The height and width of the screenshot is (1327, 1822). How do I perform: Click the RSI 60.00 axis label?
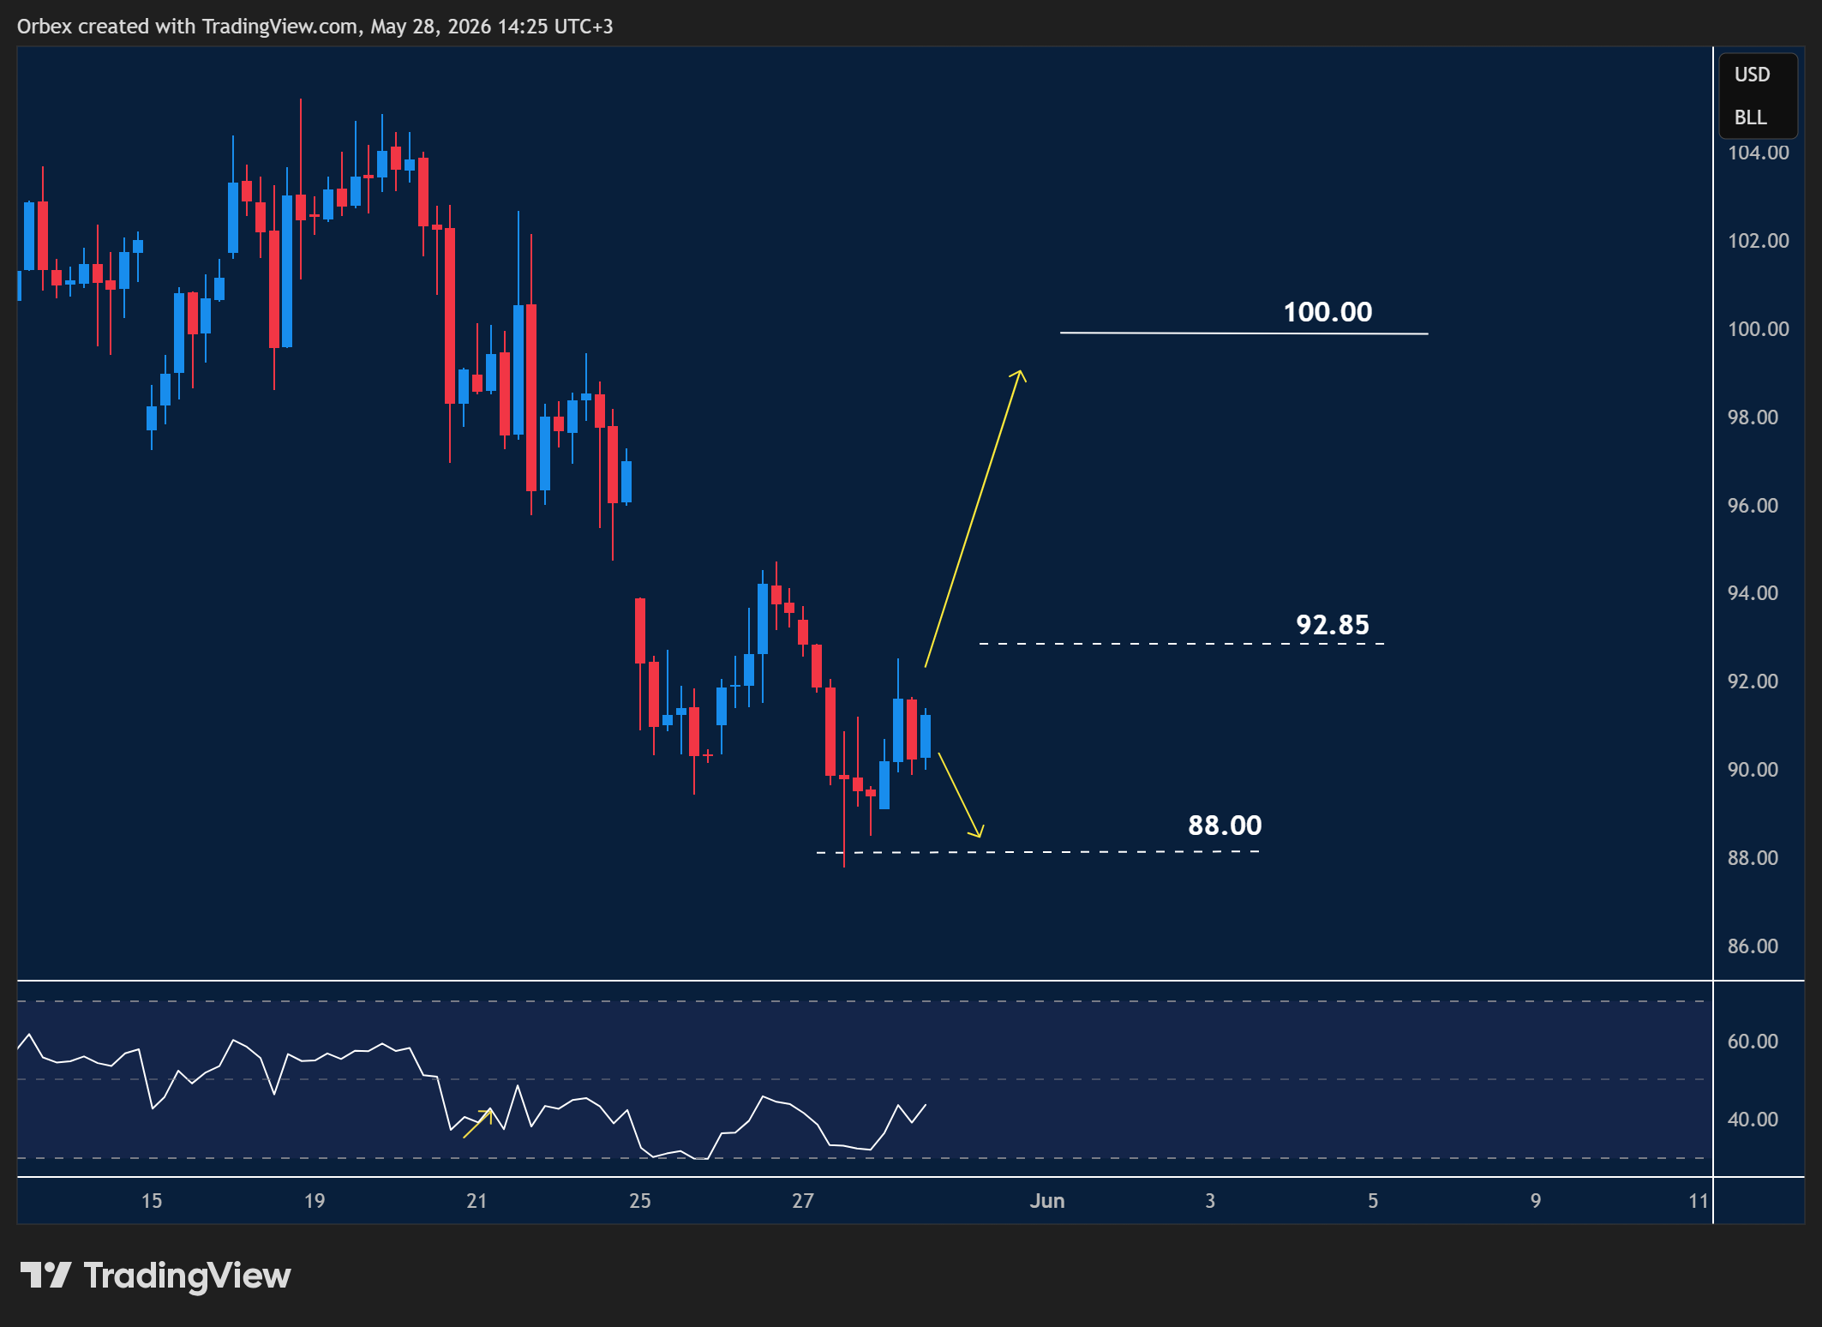(1753, 1042)
